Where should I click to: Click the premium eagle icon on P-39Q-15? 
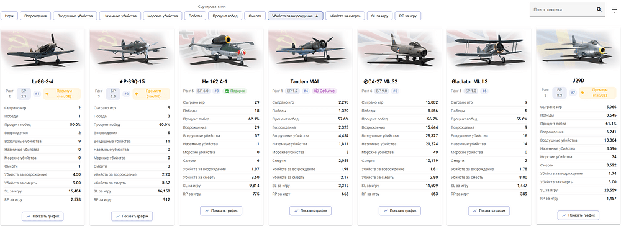click(x=137, y=94)
